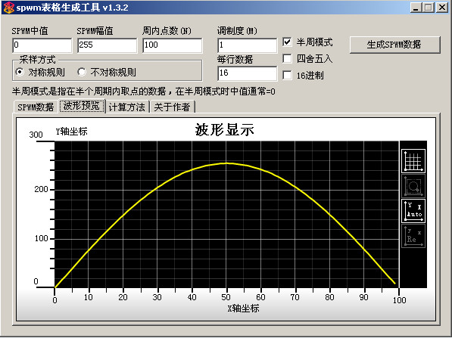Screen dimensions: 452x338
Task: Click the 调制度 (M) input field
Action: 247,45
